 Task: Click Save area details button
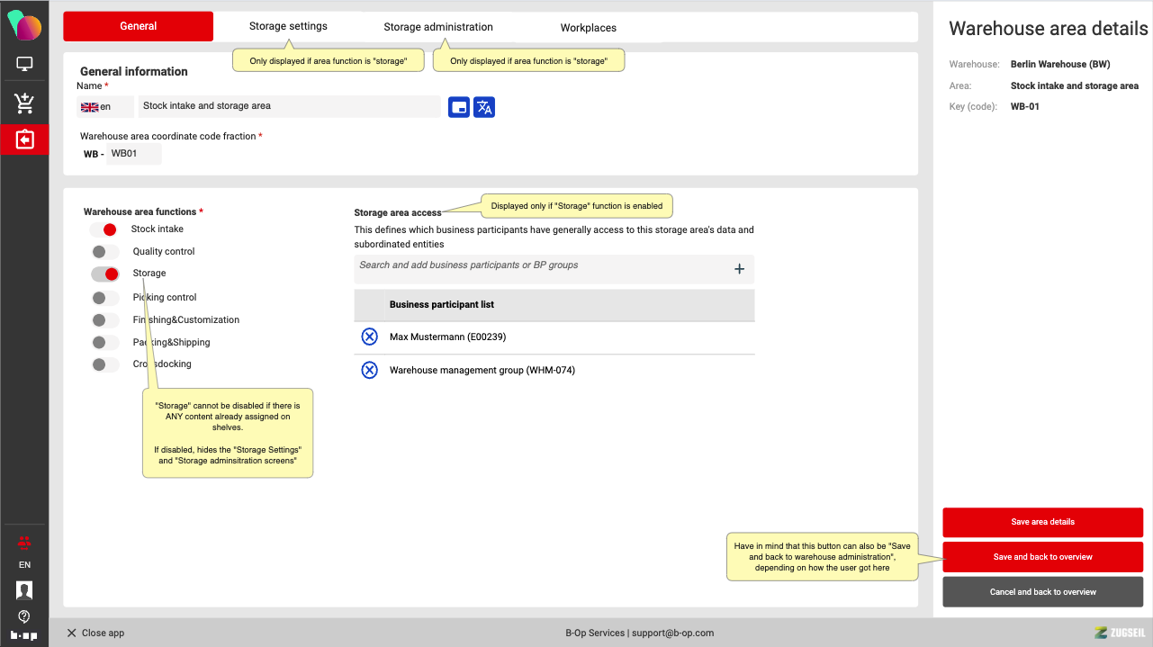click(1042, 522)
